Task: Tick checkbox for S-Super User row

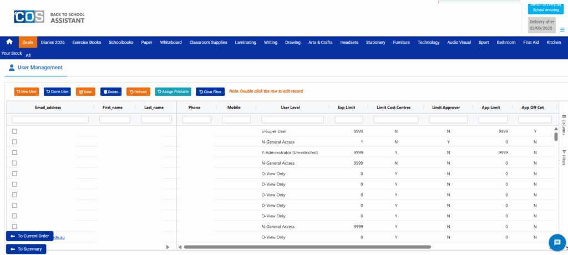Action: click(x=14, y=131)
